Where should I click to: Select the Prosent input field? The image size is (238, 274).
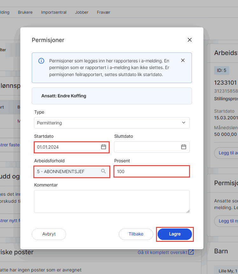pos(152,172)
